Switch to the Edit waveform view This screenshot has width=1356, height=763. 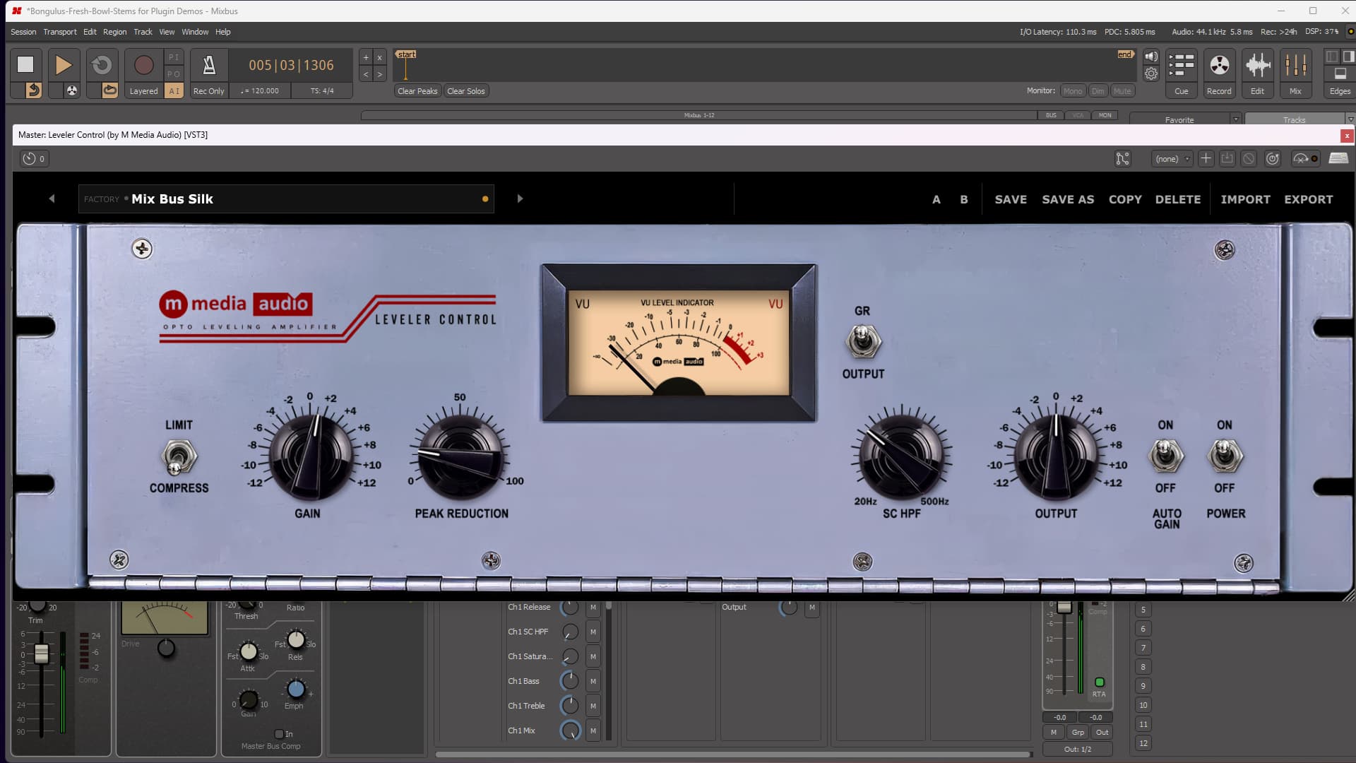(x=1257, y=65)
